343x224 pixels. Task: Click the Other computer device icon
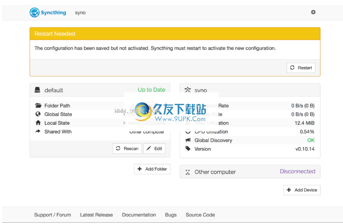coord(188,172)
